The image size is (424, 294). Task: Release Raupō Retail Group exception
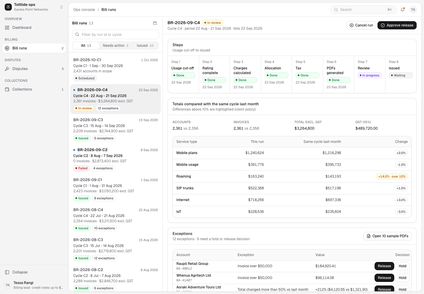tap(384, 266)
